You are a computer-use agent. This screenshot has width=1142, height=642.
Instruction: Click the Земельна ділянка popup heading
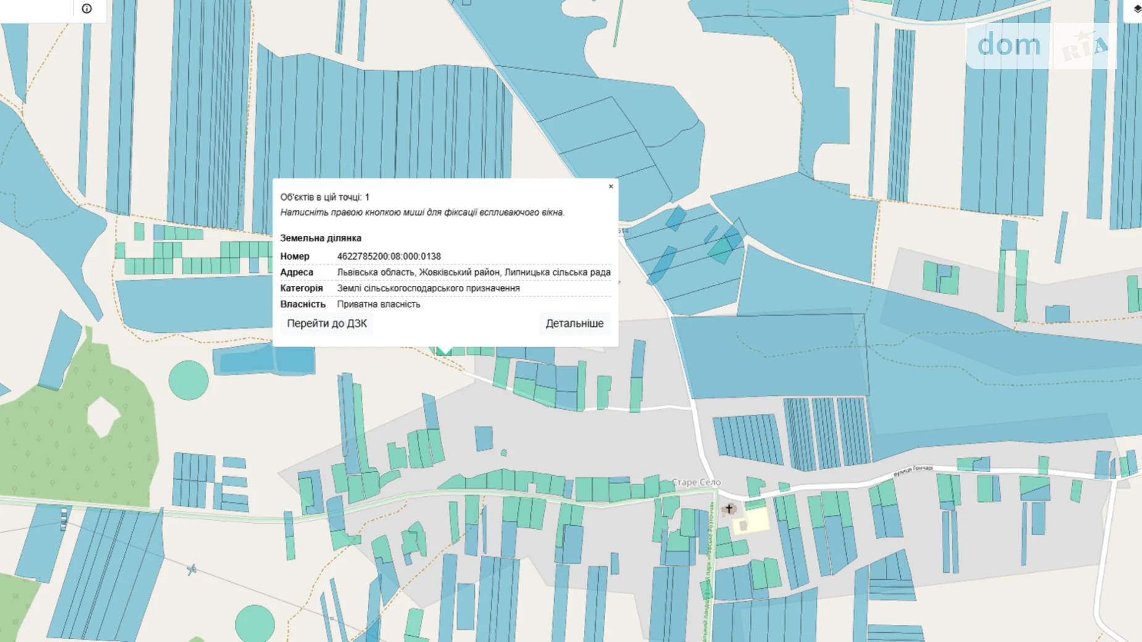coord(320,238)
